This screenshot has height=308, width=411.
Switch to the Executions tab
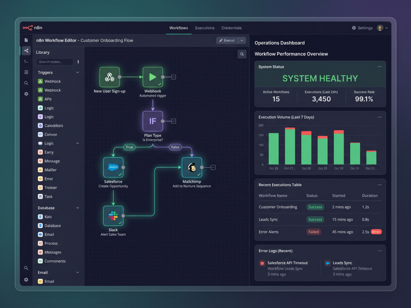(x=205, y=28)
